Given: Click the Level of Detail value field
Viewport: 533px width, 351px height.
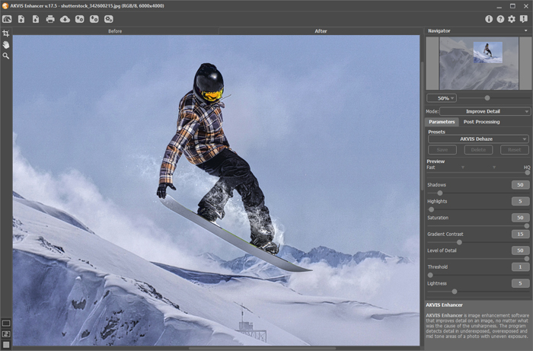Looking at the screenshot, I should [x=520, y=250].
